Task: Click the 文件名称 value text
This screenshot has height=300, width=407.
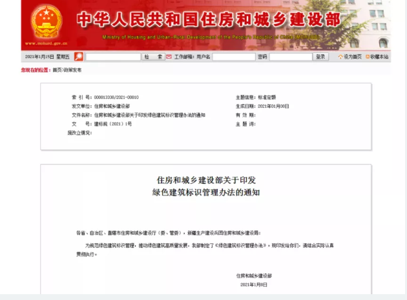Action: (x=149, y=115)
